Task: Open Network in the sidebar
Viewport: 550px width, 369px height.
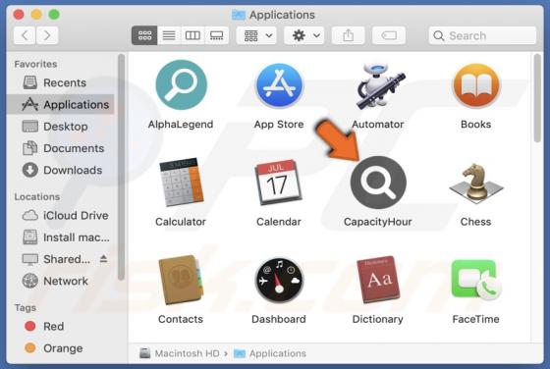Action: pos(60,281)
